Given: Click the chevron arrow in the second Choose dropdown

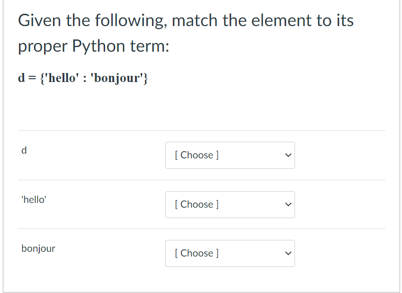Looking at the screenshot, I should point(287,204).
